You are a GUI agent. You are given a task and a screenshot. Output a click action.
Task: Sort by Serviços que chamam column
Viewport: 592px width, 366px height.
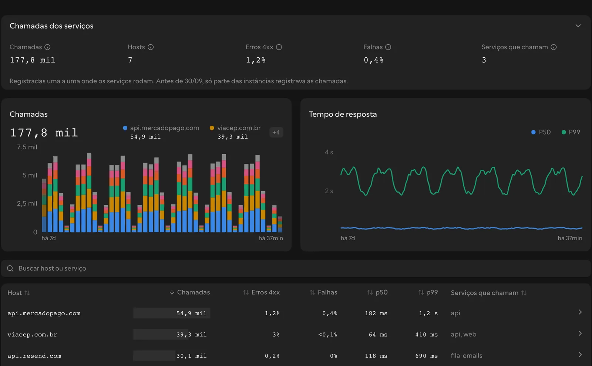(488, 293)
